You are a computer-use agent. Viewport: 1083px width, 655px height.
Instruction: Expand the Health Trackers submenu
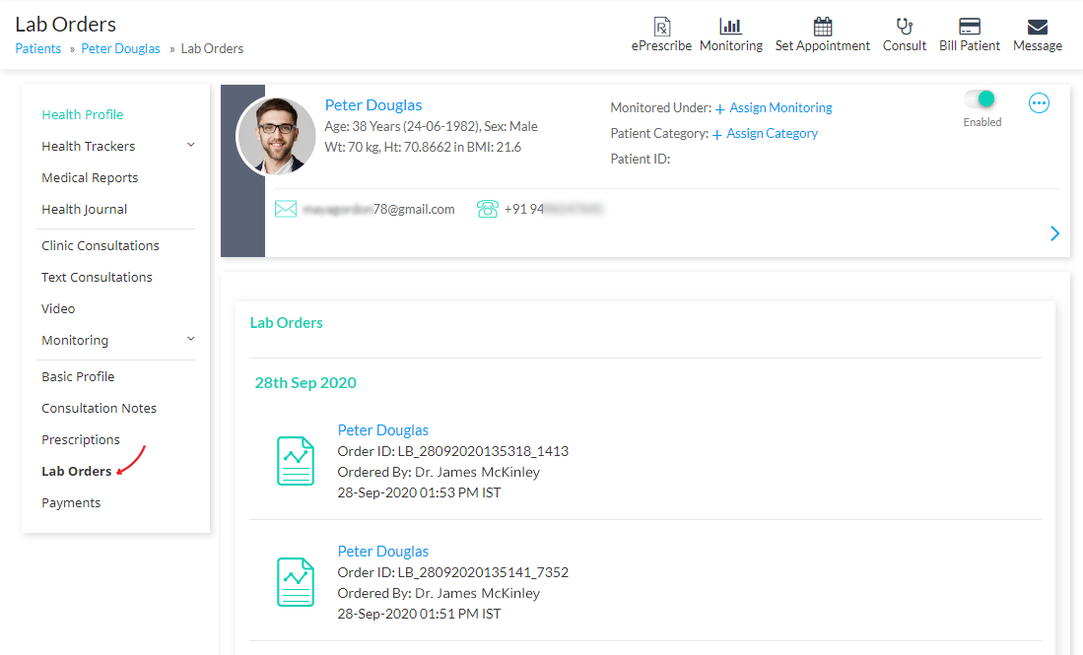point(190,145)
